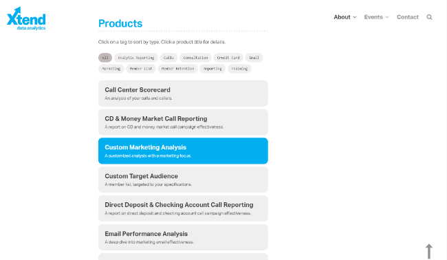447x260 pixels.
Task: Filter by Member Retention tag
Action: tap(177, 69)
